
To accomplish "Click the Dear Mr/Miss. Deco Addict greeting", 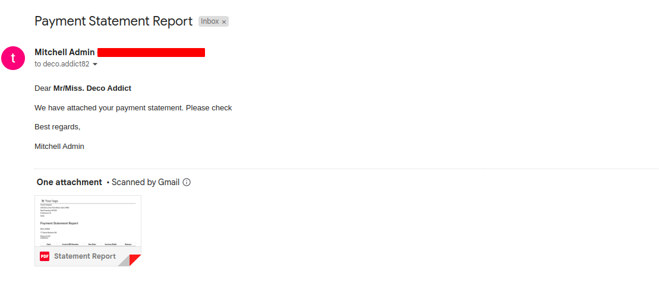I will 83,88.
